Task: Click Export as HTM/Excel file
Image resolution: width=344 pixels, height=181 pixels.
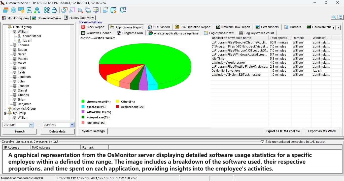Action: 283,131
